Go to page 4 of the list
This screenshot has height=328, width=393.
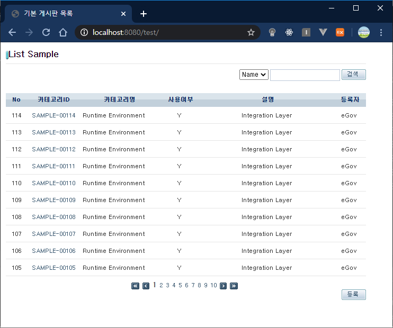coord(174,285)
